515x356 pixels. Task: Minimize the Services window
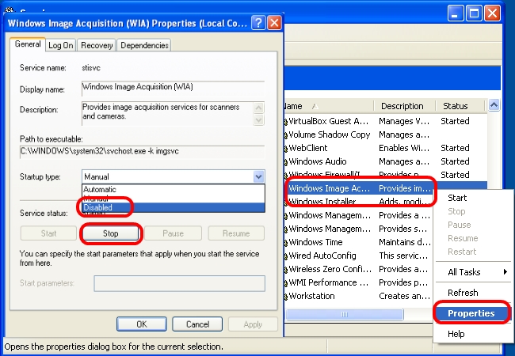click(x=456, y=13)
